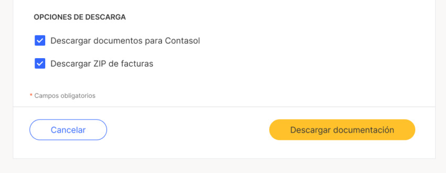446x173 pixels.
Task: Click the "Descargar ZIP de facturas" label text
Action: click(102, 64)
